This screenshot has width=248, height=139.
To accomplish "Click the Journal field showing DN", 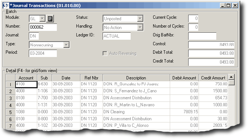I will click(34, 36).
